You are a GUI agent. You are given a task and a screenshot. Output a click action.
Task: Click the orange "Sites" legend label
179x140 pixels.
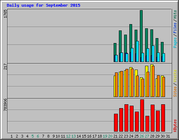click(x=175, y=92)
